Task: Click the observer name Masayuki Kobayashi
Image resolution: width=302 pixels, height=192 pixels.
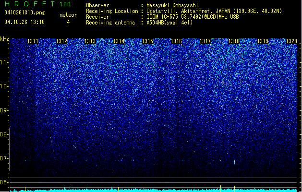Action: coord(172,5)
